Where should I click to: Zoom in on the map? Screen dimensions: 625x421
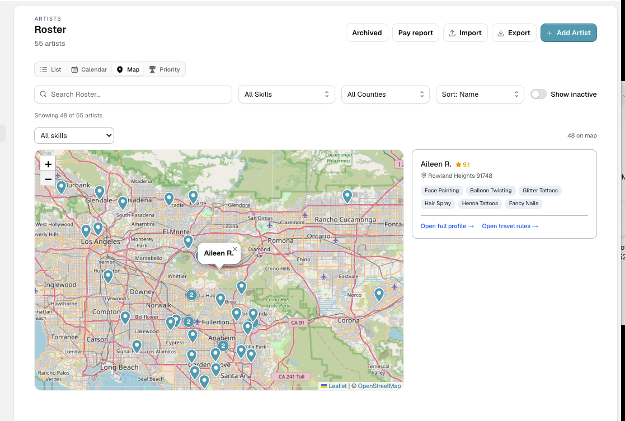(x=48, y=164)
